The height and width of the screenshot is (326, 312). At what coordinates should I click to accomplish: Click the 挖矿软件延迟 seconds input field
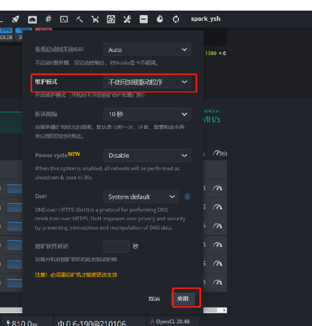pos(116,246)
